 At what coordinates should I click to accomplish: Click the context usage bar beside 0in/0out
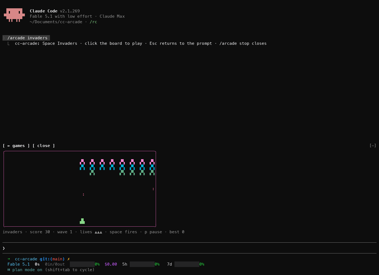click(82, 264)
